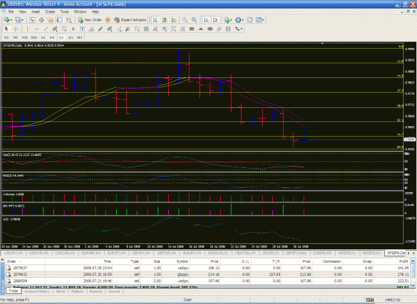This screenshot has height=304, width=417.
Task: Select the horizontal line drawing tool
Action: [x=37, y=29]
